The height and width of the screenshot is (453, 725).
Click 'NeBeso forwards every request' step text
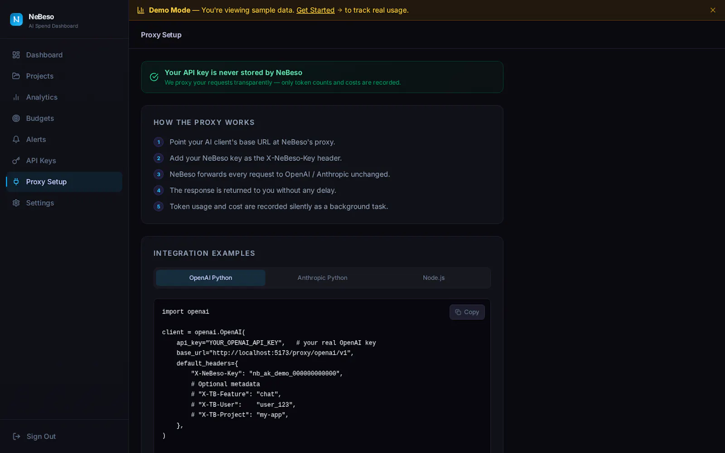(280, 174)
